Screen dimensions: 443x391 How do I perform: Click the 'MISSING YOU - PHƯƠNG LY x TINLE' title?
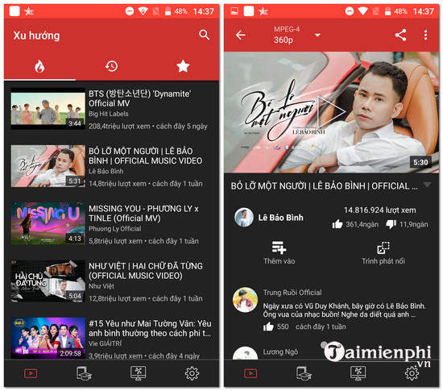pyautogui.click(x=143, y=214)
